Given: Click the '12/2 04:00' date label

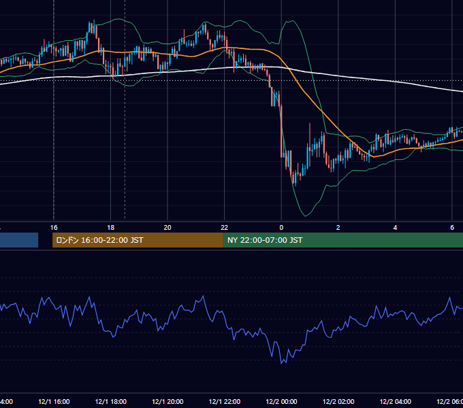Looking at the screenshot, I should 396,402.
